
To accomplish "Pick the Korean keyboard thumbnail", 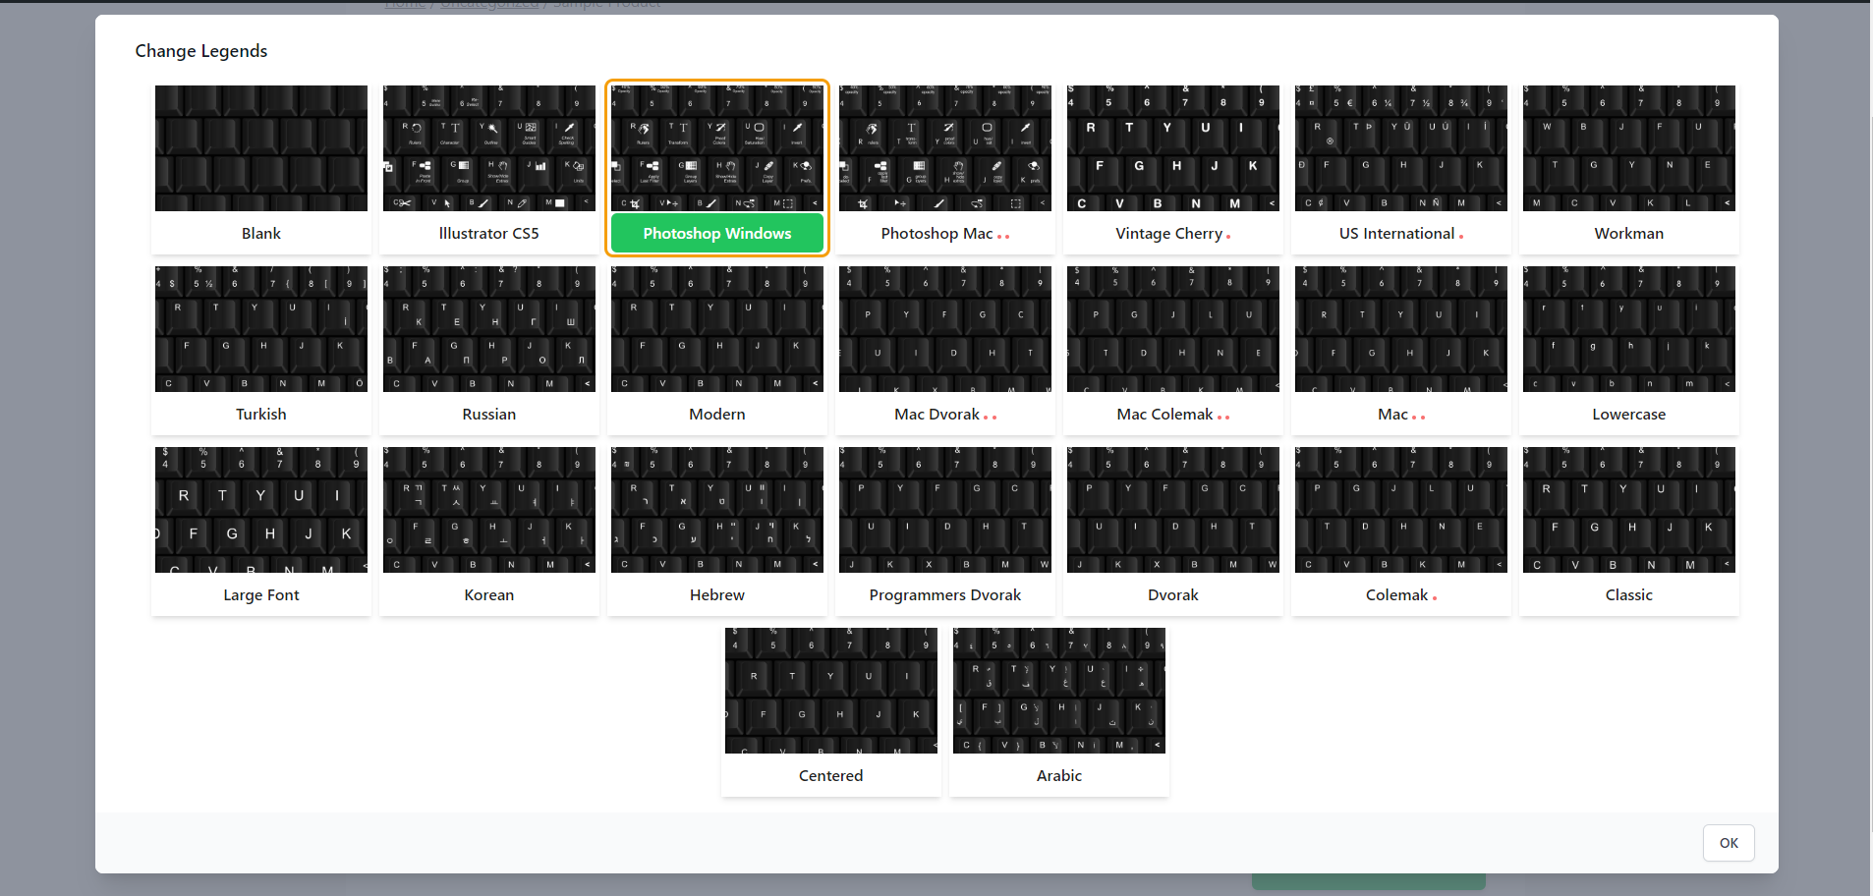I will pos(489,510).
